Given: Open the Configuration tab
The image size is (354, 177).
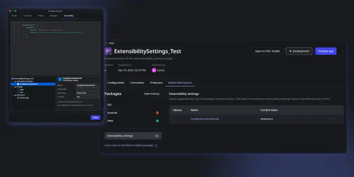Looking at the screenshot, I should [x=116, y=83].
